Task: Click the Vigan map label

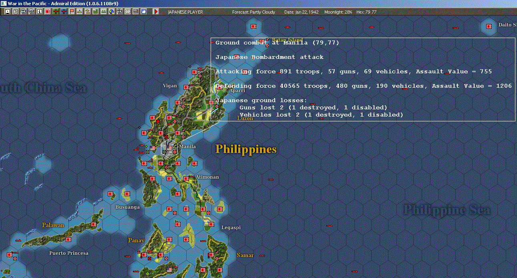Action: [170, 86]
